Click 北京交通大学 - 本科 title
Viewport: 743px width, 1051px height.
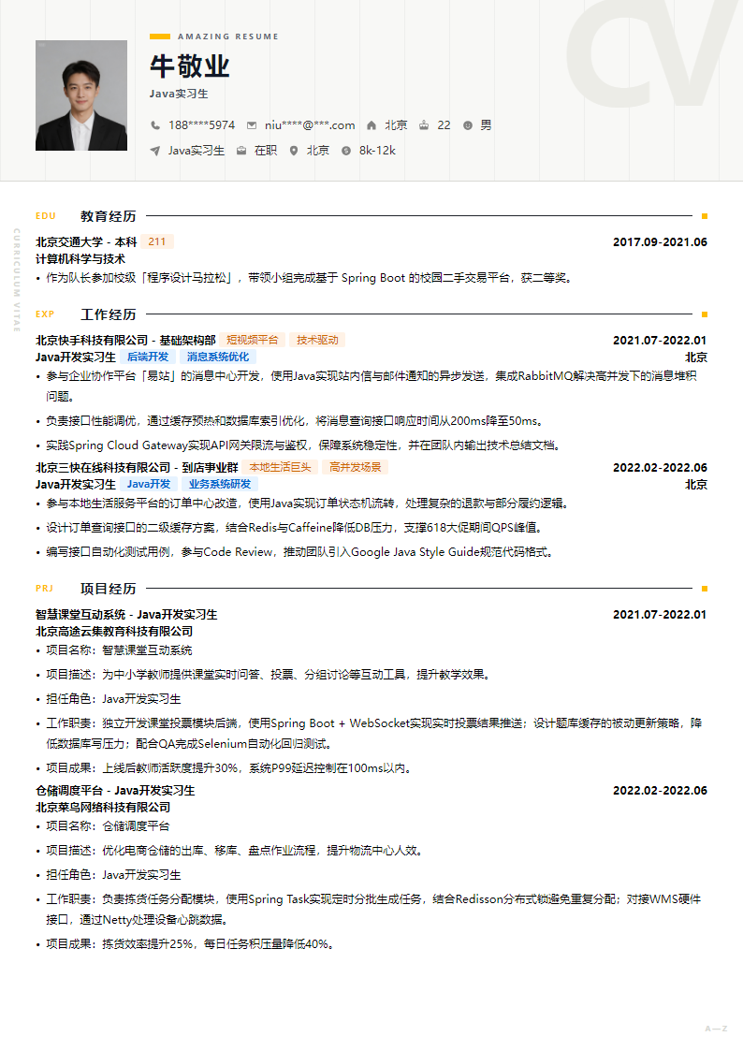86,242
